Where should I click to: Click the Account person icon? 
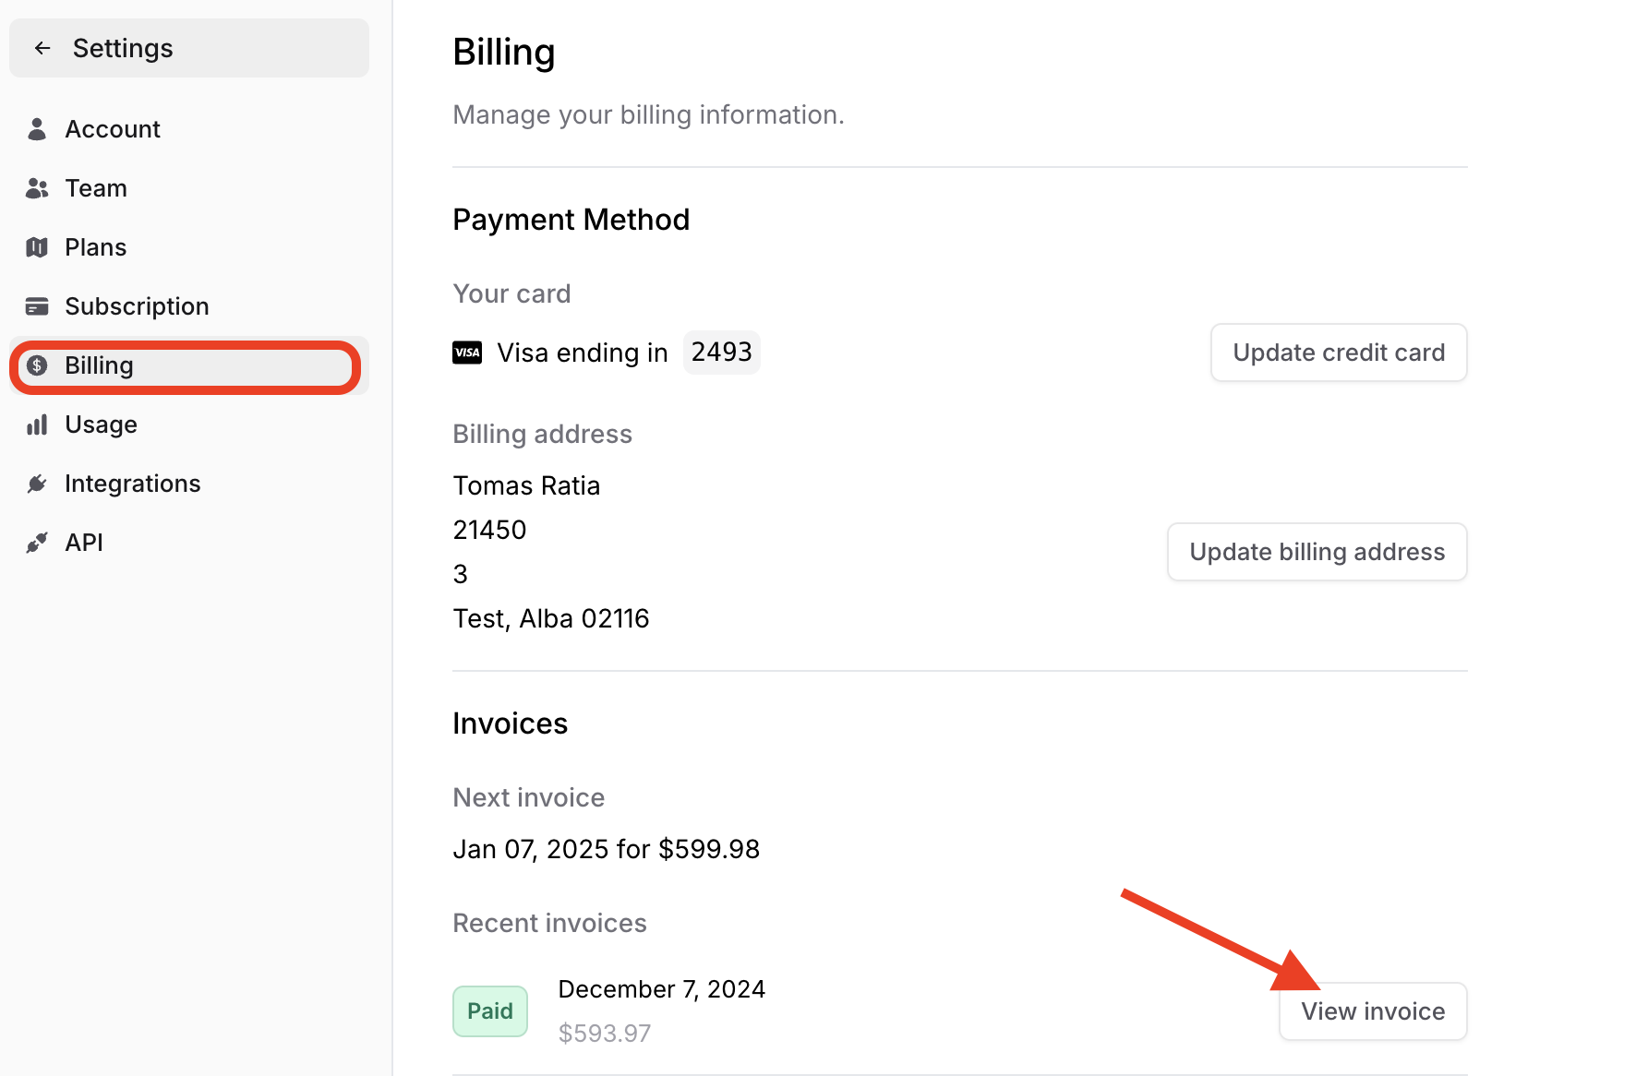click(x=37, y=129)
